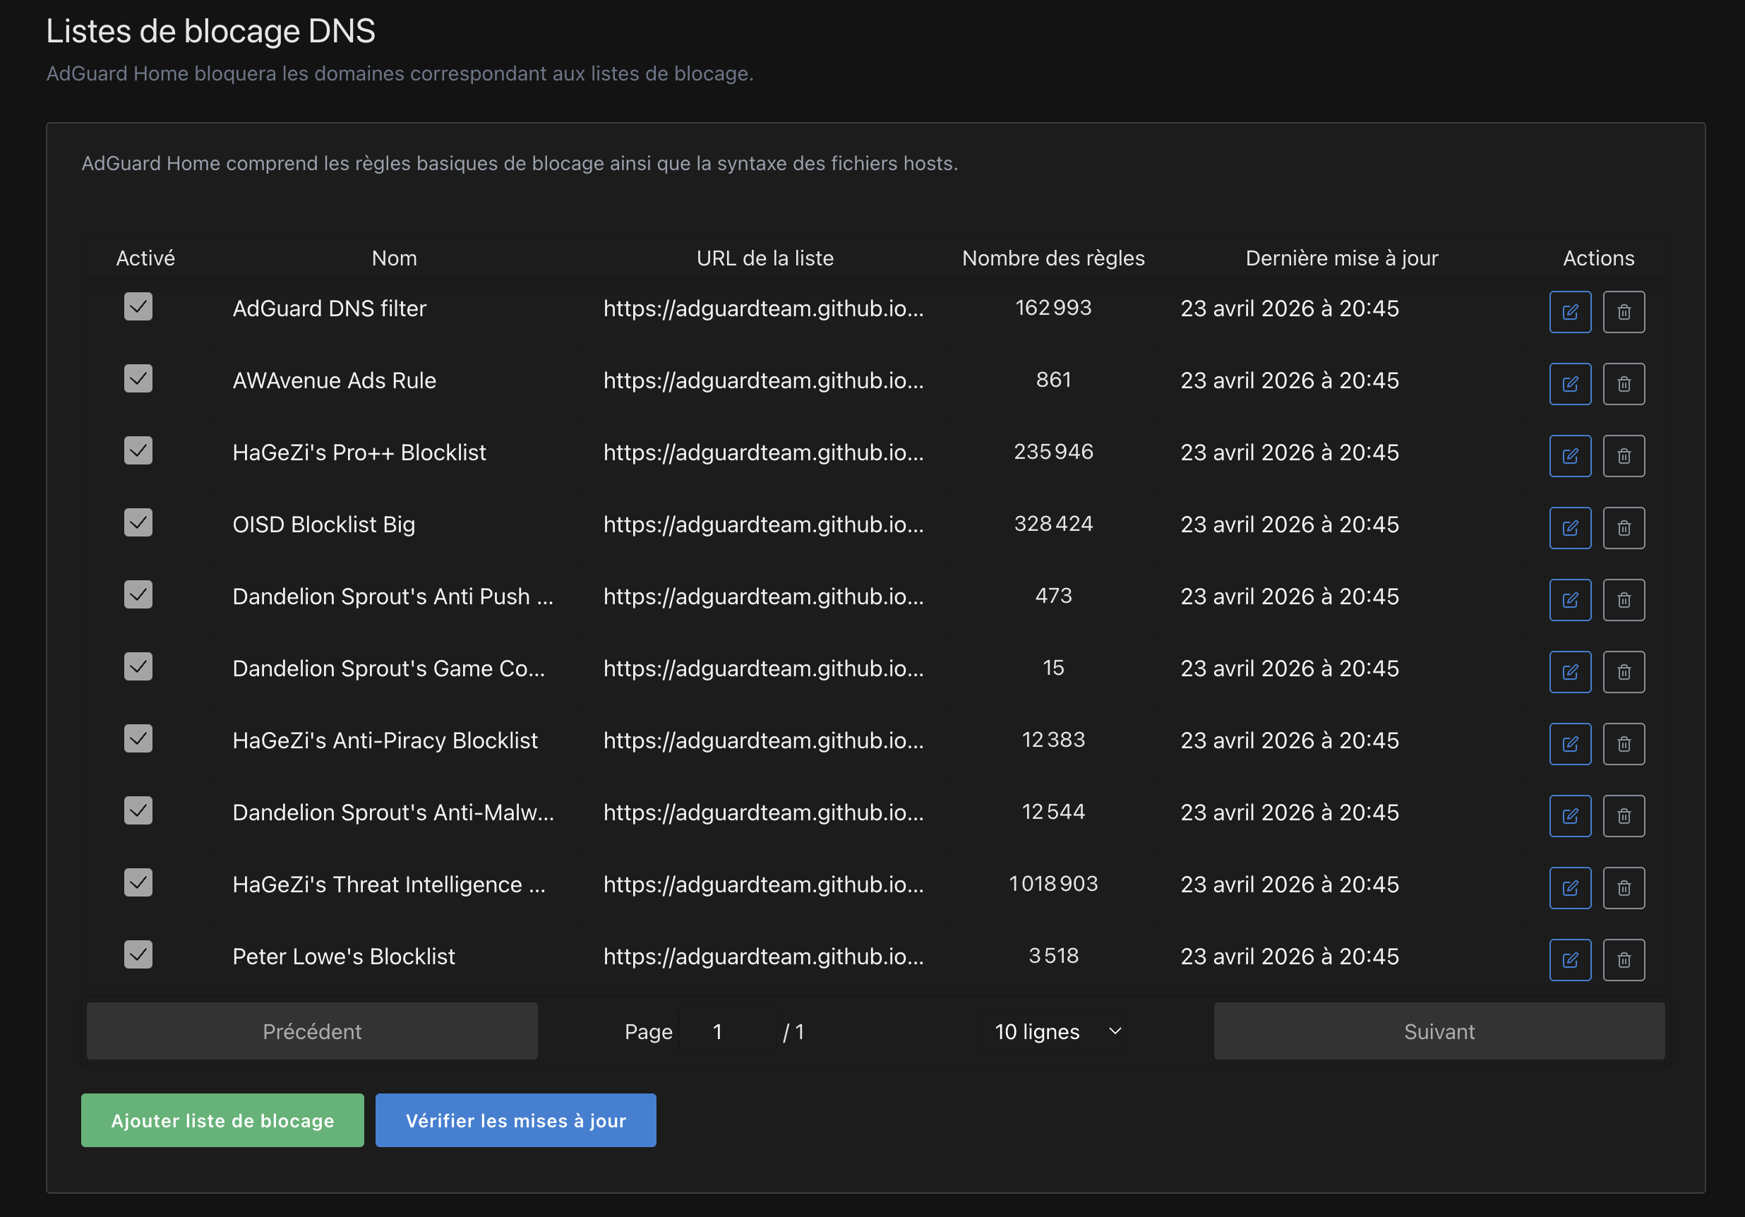The width and height of the screenshot is (1745, 1217).
Task: Click the 162 993 rules count
Action: pos(1053,308)
